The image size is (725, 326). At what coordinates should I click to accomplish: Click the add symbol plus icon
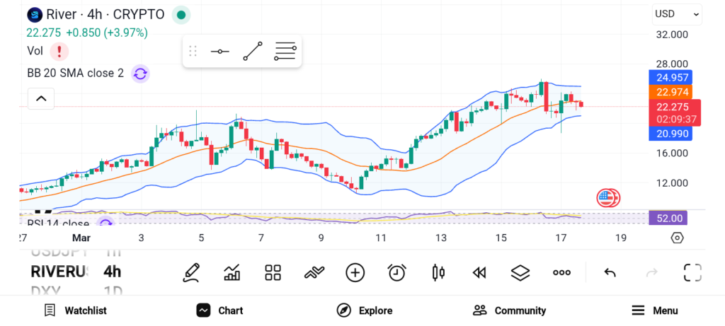[355, 272]
